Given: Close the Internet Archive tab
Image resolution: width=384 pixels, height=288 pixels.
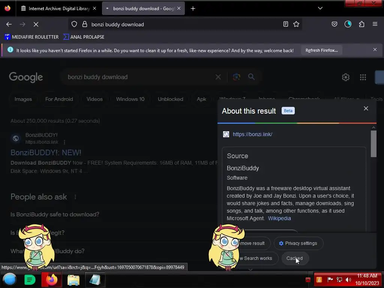Looking at the screenshot, I should pos(94,8).
